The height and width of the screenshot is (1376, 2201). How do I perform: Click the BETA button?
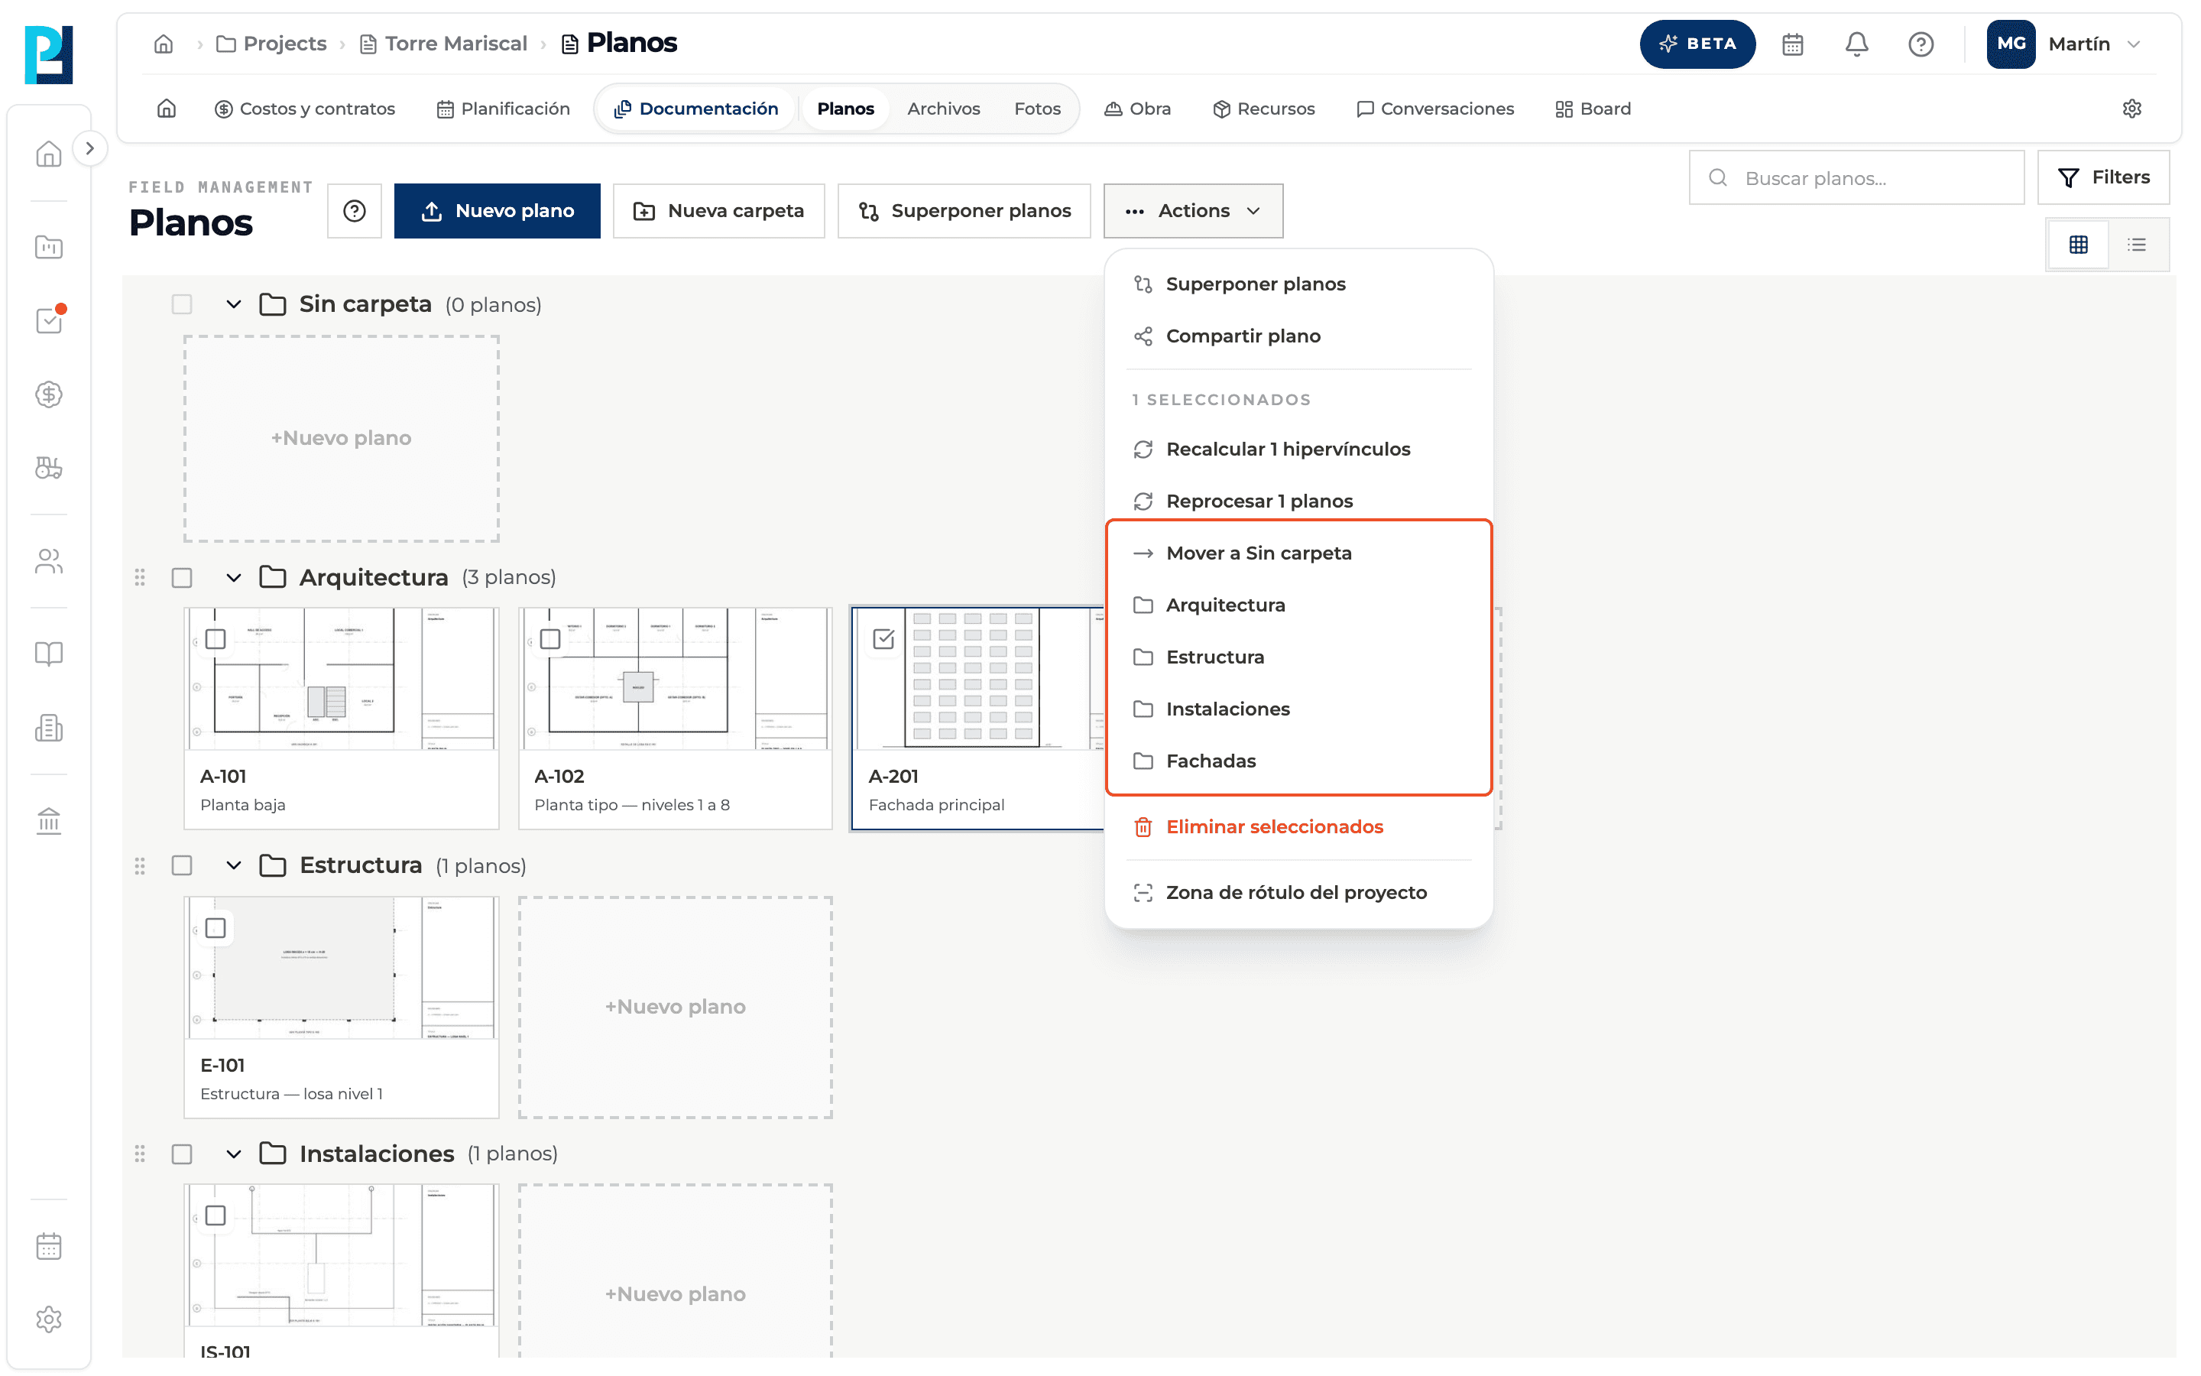click(x=1697, y=44)
